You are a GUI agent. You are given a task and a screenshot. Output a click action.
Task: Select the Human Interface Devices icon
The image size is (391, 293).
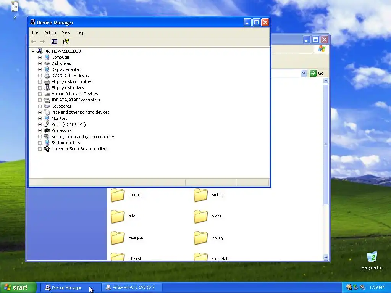pos(47,94)
